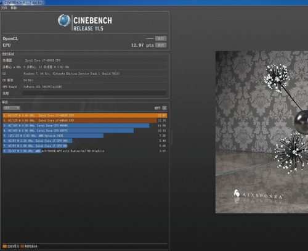Click the details arrow button beside 细节

(164, 108)
